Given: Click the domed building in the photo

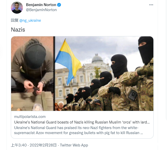Looking at the screenshot, I should point(97,58).
